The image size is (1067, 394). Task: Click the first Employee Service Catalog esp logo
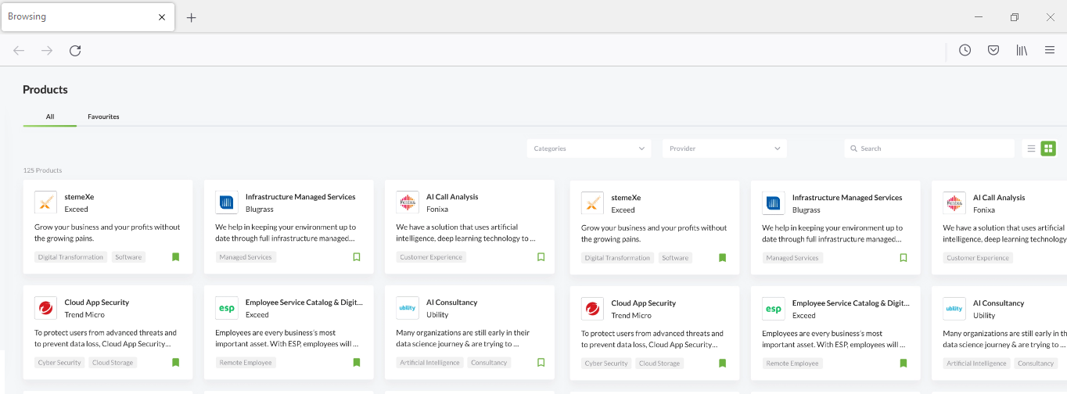tap(227, 308)
